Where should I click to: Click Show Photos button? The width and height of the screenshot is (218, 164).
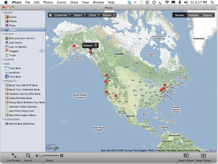point(203,157)
